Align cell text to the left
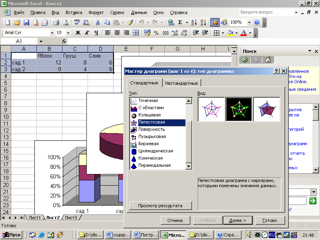320x240 pixels. point(108,33)
